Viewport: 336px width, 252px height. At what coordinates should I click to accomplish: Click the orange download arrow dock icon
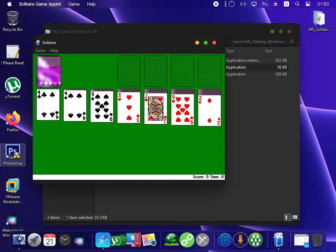pos(240,240)
